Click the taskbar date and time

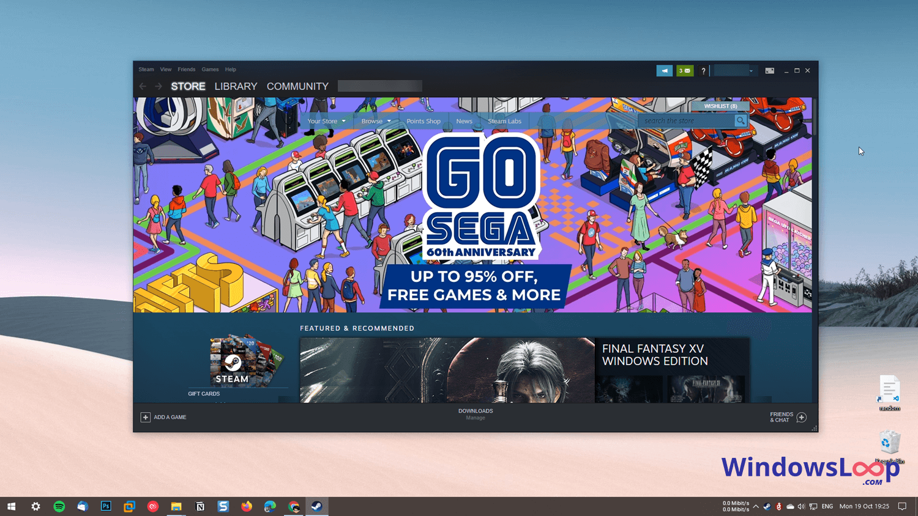pos(864,506)
